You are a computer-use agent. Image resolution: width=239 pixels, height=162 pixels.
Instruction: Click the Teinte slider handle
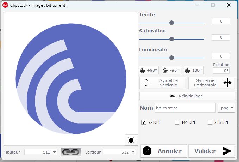[172, 23]
